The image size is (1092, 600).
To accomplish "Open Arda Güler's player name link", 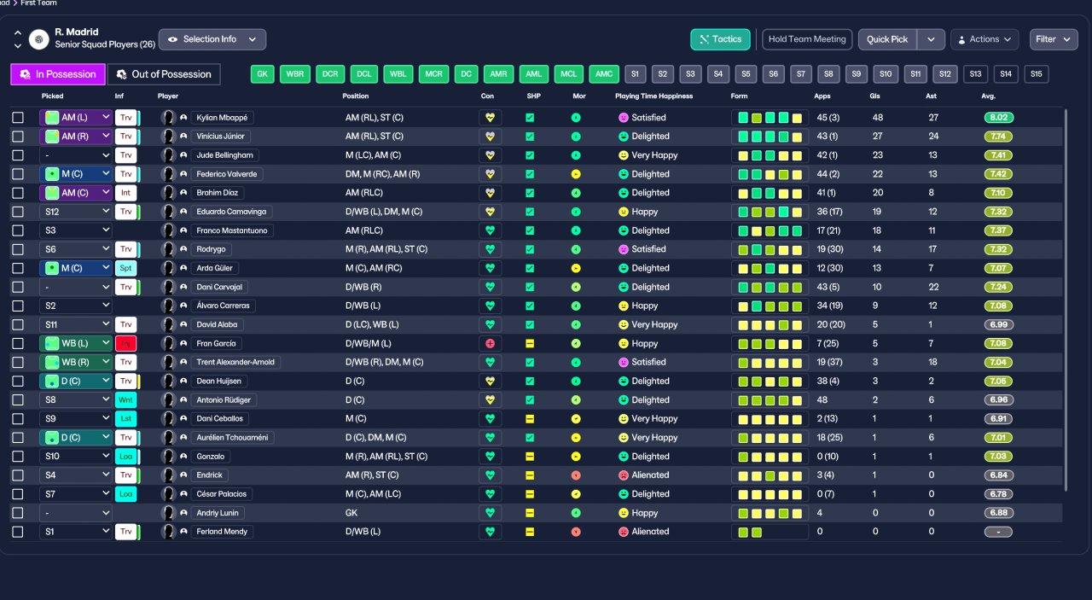I will pyautogui.click(x=214, y=268).
